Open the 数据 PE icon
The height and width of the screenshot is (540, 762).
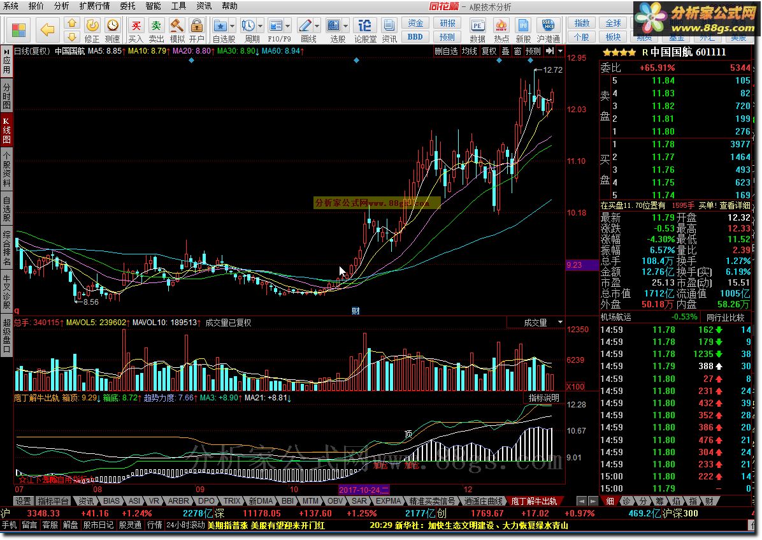477,25
